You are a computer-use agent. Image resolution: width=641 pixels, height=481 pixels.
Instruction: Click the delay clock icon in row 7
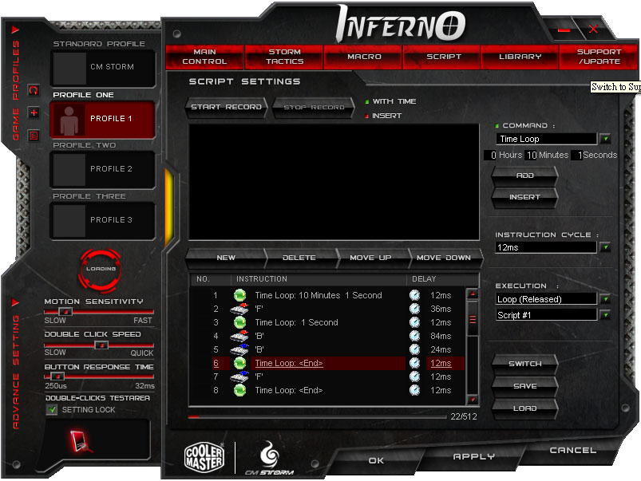[414, 377]
